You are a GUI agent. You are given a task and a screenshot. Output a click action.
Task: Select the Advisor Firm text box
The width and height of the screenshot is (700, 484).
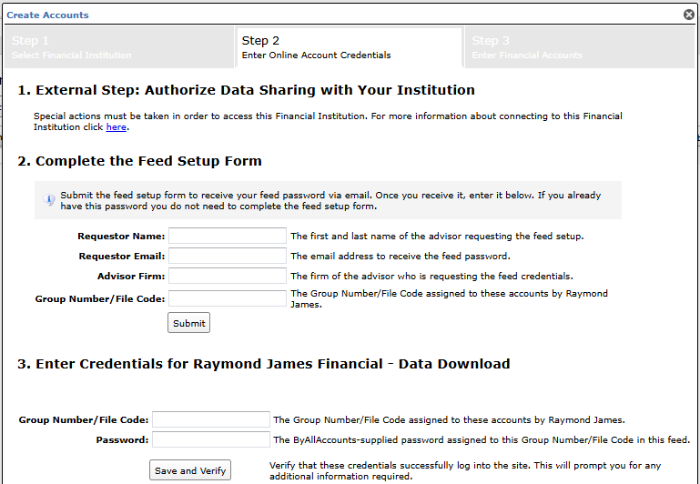tap(228, 277)
